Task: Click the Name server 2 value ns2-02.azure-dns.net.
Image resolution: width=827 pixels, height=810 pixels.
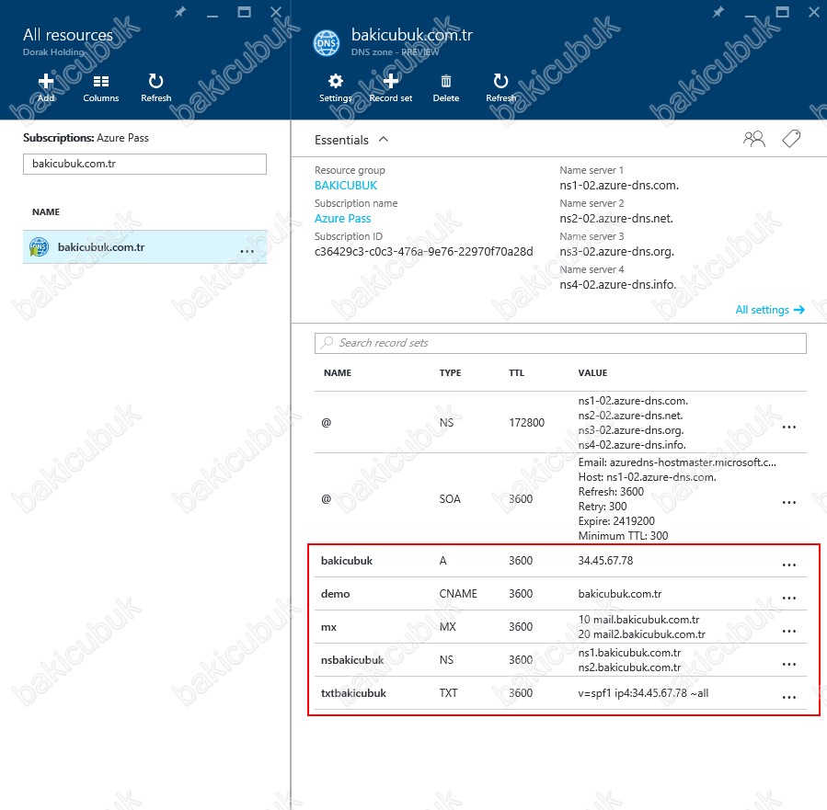Action: tap(616, 219)
